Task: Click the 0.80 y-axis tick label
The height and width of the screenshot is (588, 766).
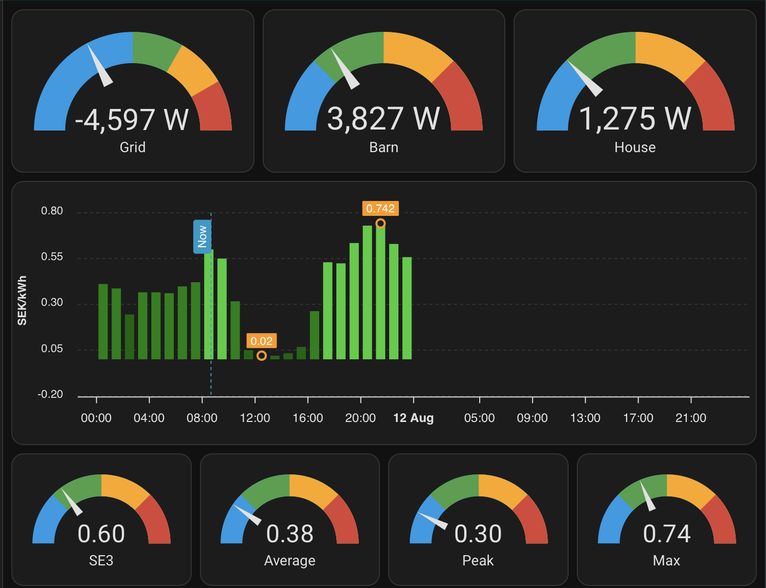Action: (x=52, y=211)
